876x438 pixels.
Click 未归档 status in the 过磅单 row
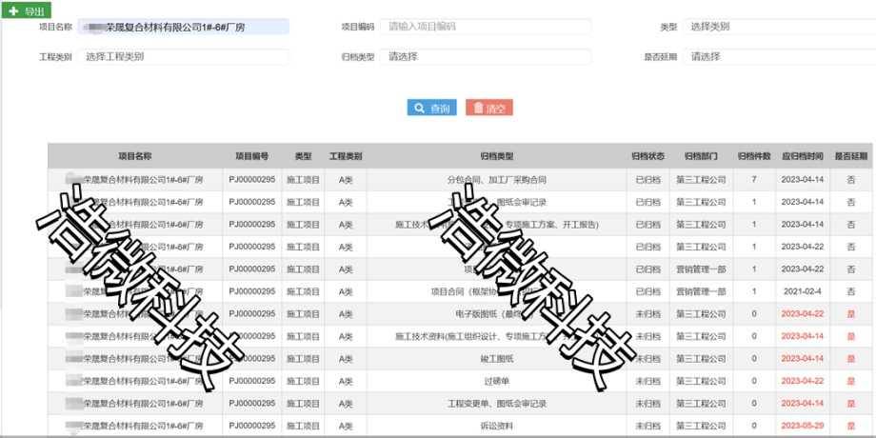click(x=648, y=381)
